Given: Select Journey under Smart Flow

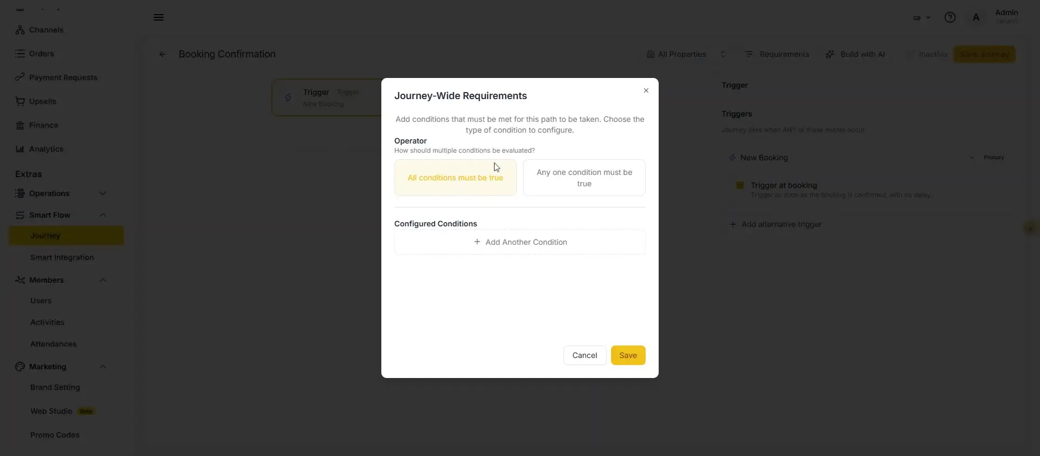Looking at the screenshot, I should click(66, 236).
